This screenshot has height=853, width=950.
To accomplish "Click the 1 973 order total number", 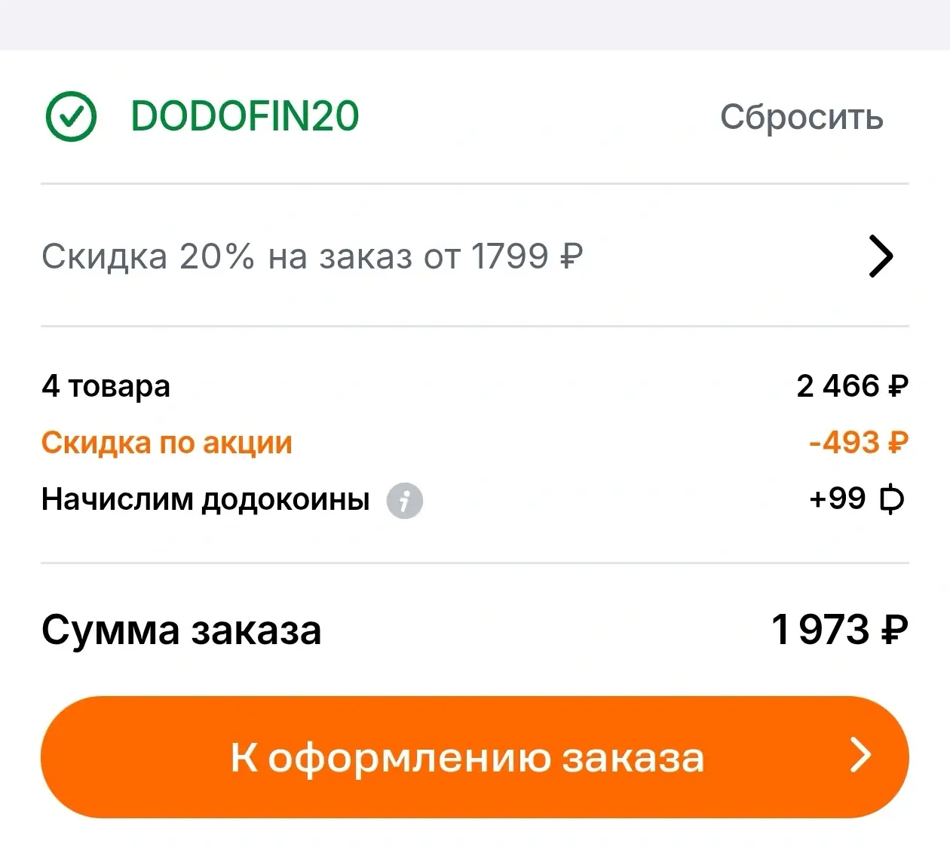I will coord(820,630).
